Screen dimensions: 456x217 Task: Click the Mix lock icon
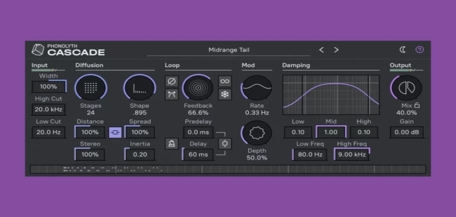coord(417,105)
